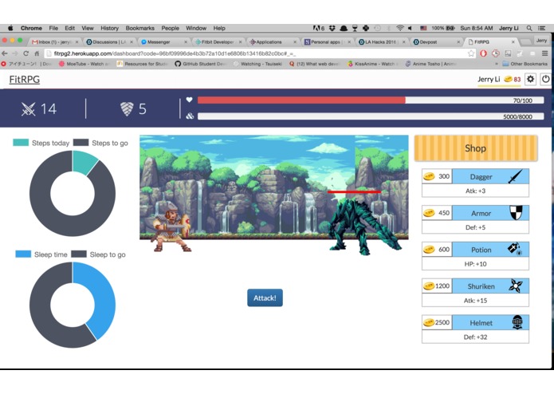This screenshot has height=394, width=554.
Task: Click the coin icon beside 600
Action: [x=429, y=250]
